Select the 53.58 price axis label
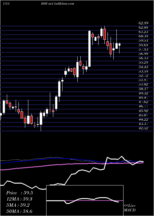 coord(143,71)
